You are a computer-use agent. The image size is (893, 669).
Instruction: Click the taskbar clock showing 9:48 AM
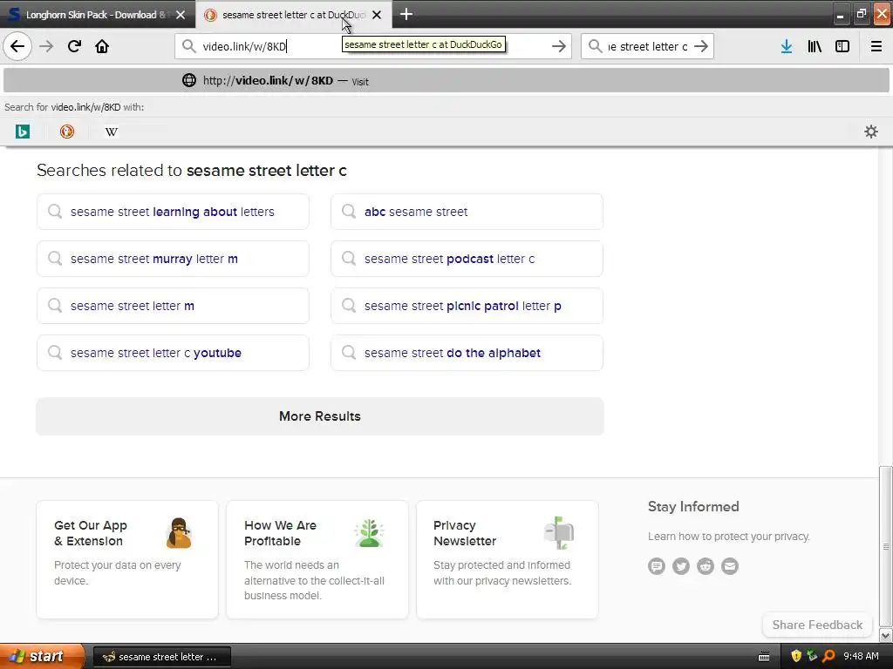861,656
